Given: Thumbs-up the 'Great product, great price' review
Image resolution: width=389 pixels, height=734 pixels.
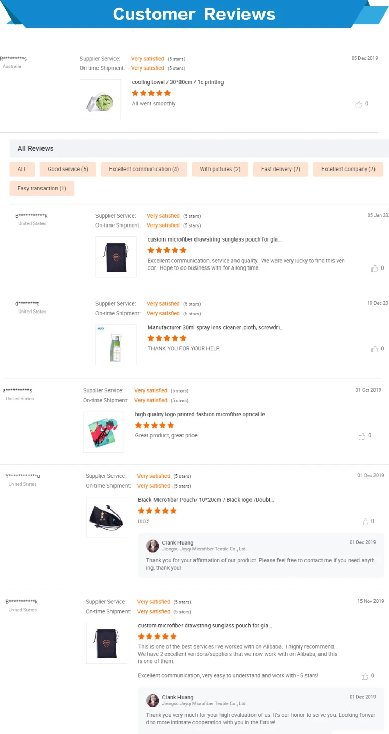Looking at the screenshot, I should point(362,436).
